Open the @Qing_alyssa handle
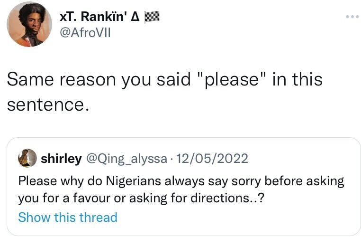Image resolution: width=361 pixels, height=237 pixels. pyautogui.click(x=126, y=159)
